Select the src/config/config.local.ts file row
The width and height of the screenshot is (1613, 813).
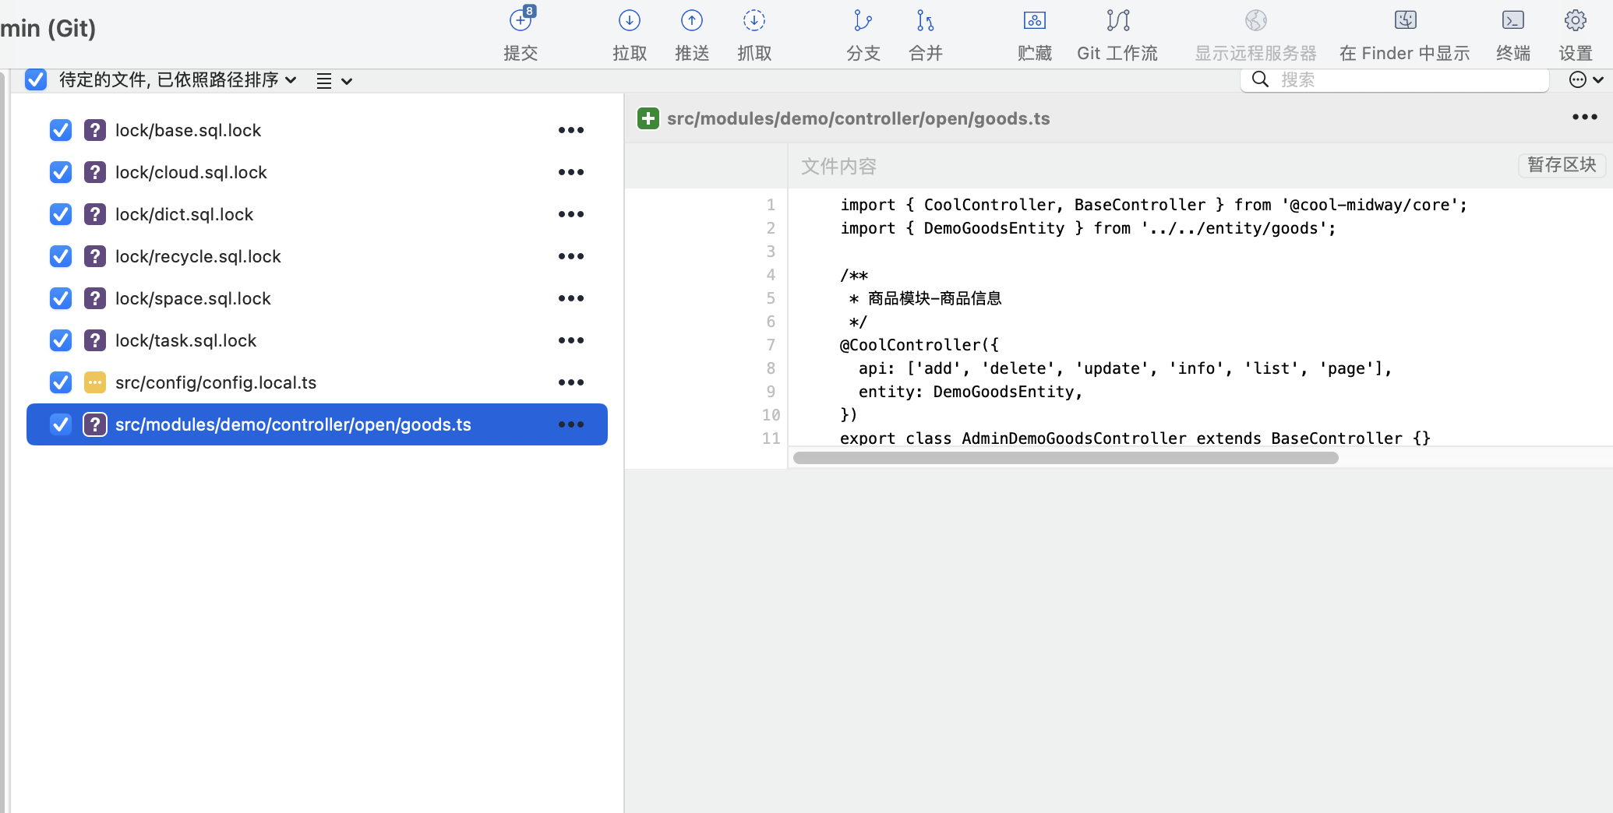(317, 382)
